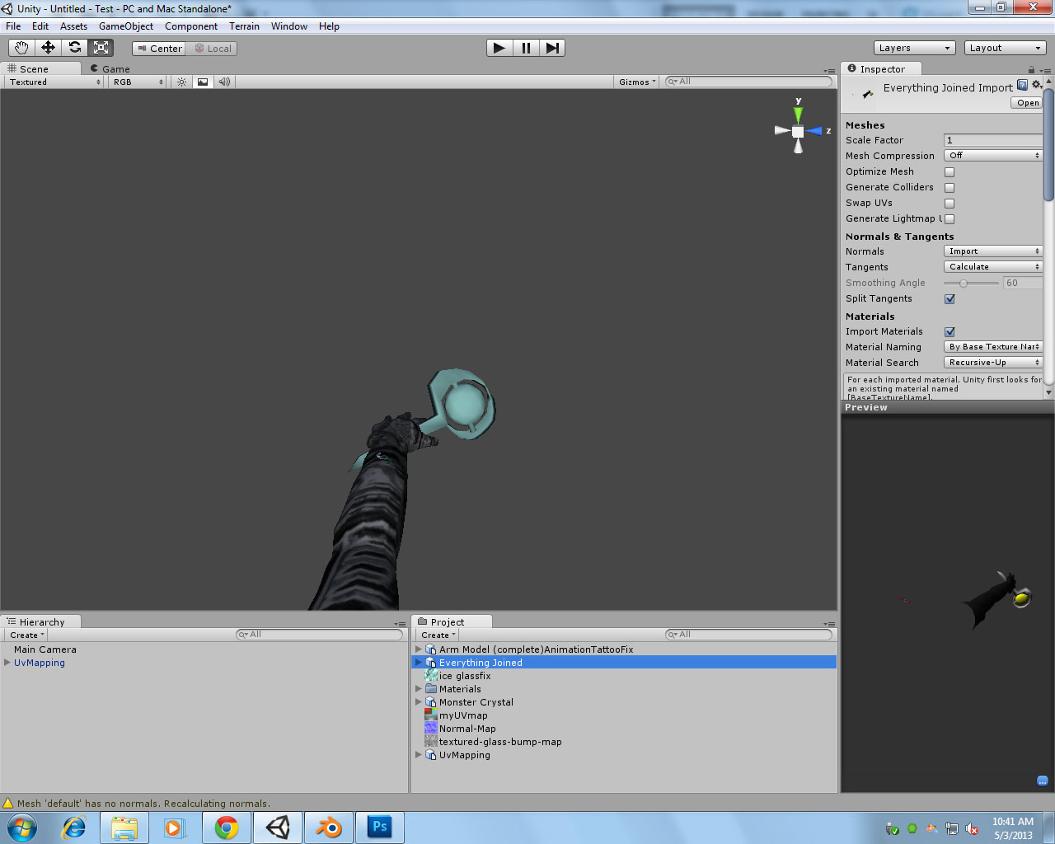Expand UvMapping in Hierarchy
This screenshot has height=844, width=1055.
coord(7,663)
